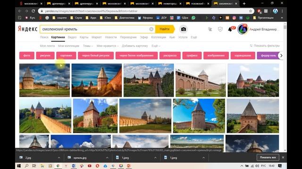Clear the search query with the X icon

point(151,29)
